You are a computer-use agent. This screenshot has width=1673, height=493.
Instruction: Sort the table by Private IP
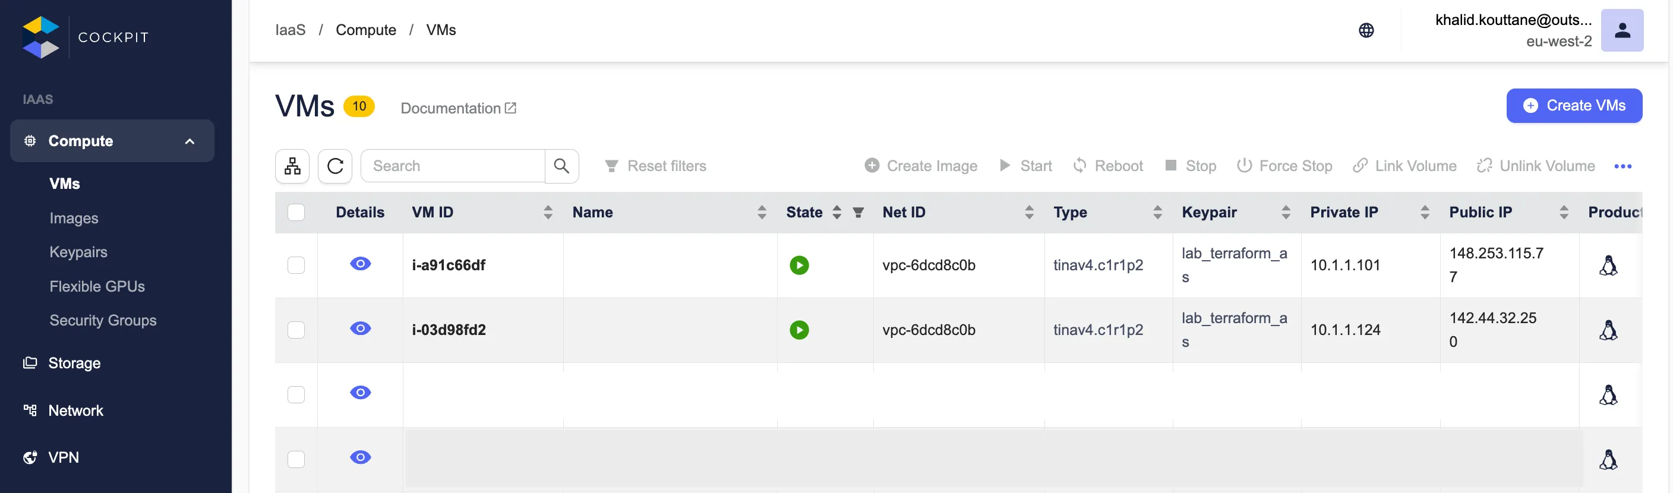click(1424, 213)
